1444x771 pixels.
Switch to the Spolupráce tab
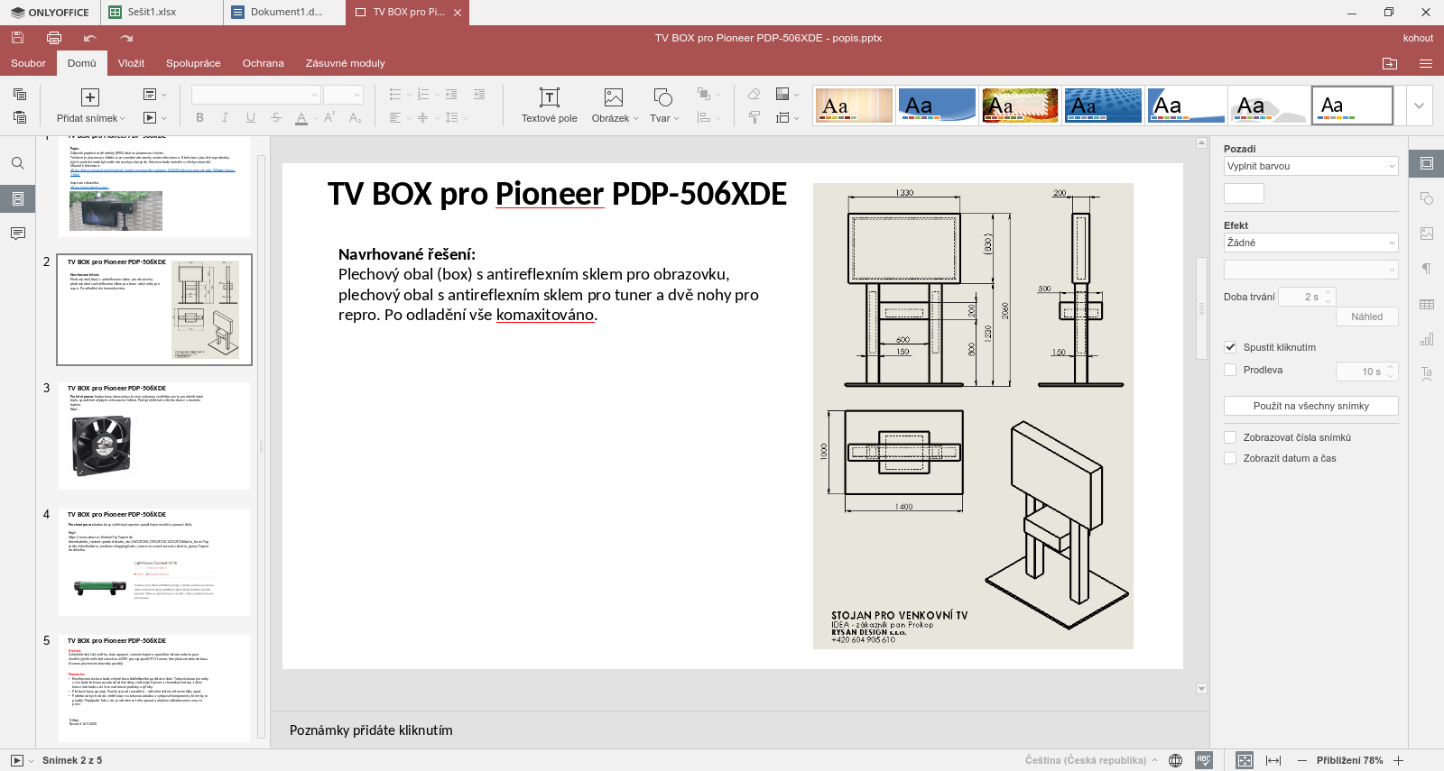coord(193,63)
